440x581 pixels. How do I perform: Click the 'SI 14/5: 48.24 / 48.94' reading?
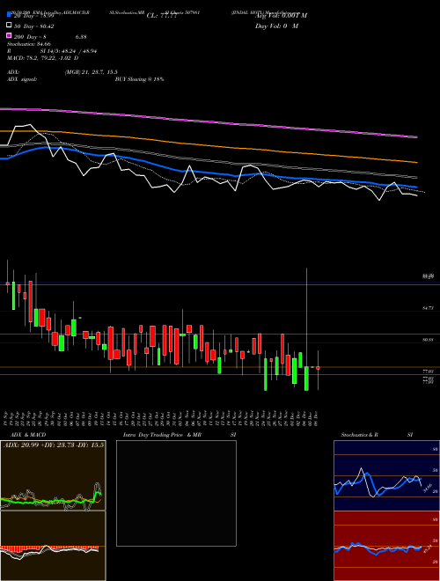pos(69,51)
